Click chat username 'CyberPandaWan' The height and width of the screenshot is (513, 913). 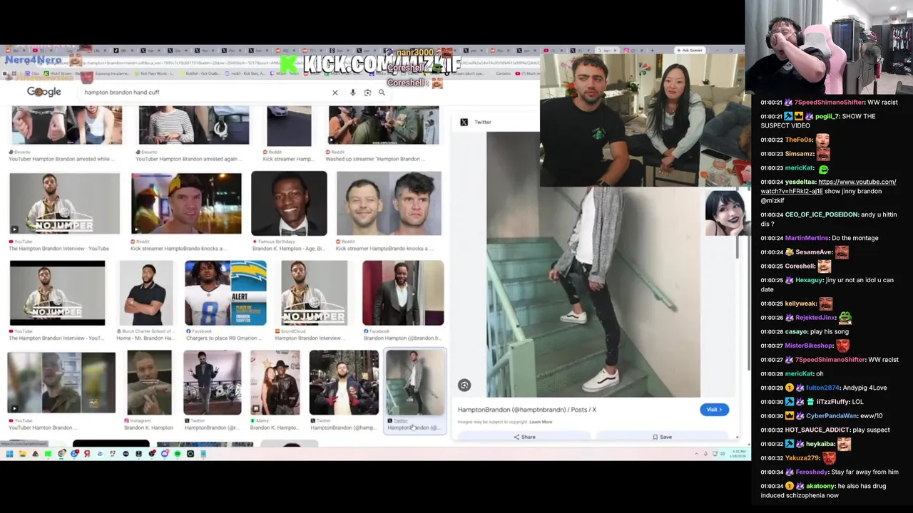(x=831, y=416)
